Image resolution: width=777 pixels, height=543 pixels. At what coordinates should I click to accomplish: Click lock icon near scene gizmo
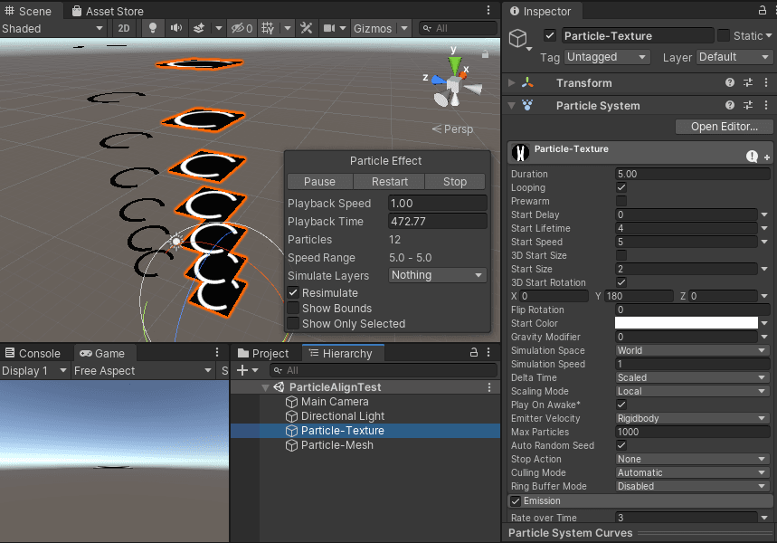485,54
